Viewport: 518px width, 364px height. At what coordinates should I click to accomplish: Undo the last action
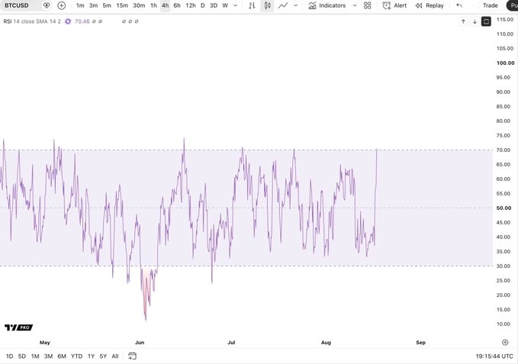tap(459, 5)
